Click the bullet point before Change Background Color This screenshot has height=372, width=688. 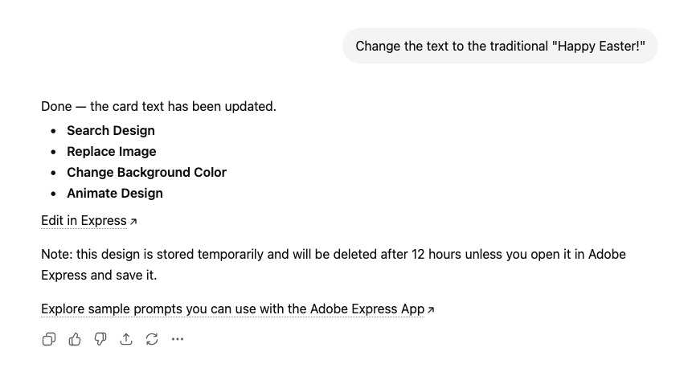(53, 173)
